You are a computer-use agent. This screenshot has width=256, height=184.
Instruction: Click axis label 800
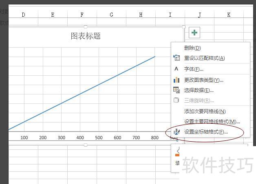pyautogui.click(x=154, y=138)
